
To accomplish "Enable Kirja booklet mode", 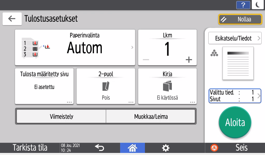I will (167, 86).
